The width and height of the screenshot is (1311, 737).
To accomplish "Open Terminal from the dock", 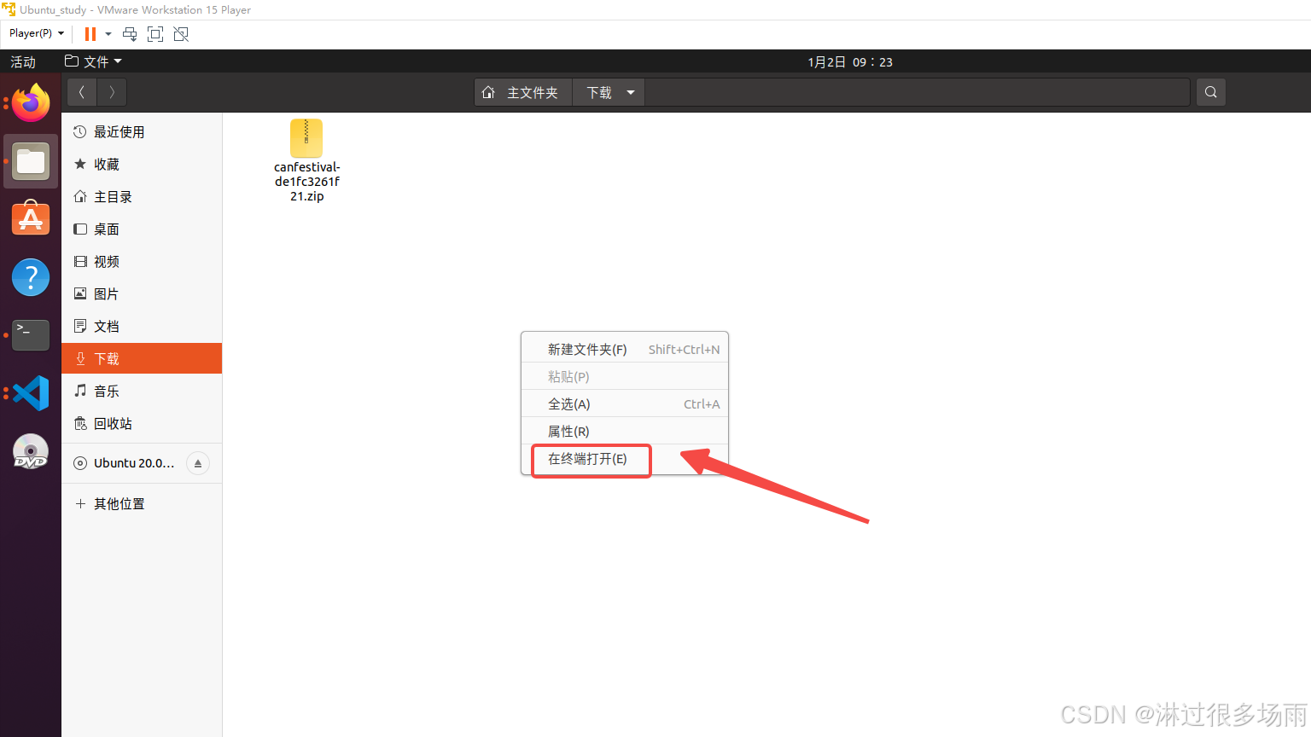I will 31,335.
